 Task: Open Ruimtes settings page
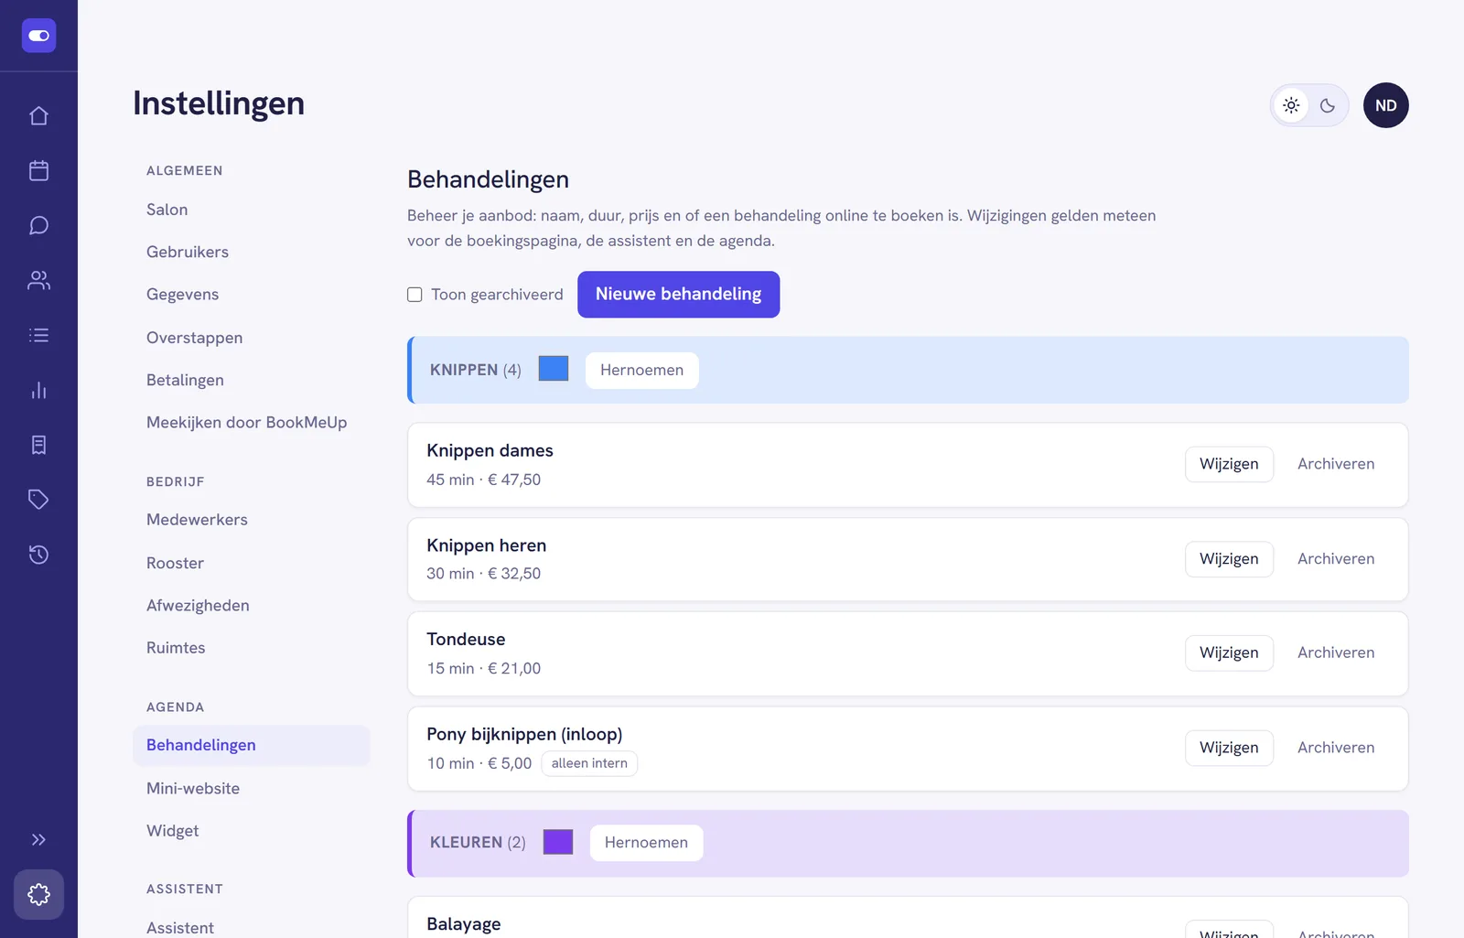click(x=252, y=648)
